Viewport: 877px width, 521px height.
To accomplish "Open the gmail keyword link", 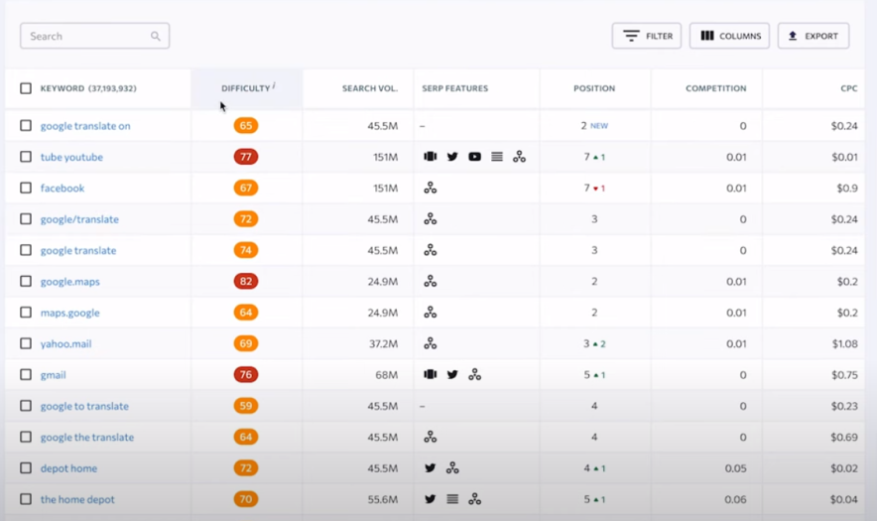I will tap(54, 375).
